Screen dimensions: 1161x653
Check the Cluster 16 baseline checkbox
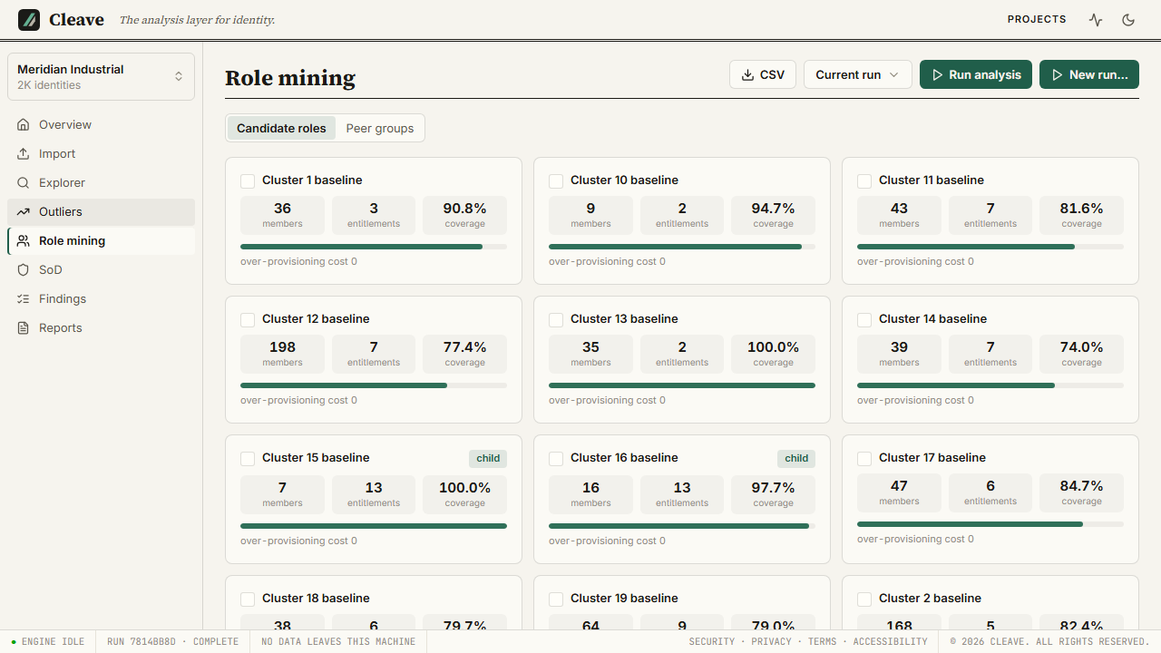coord(556,459)
